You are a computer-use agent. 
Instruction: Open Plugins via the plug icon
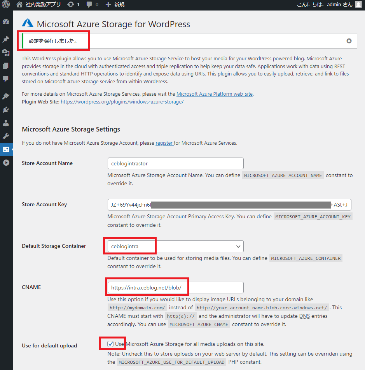(6, 110)
